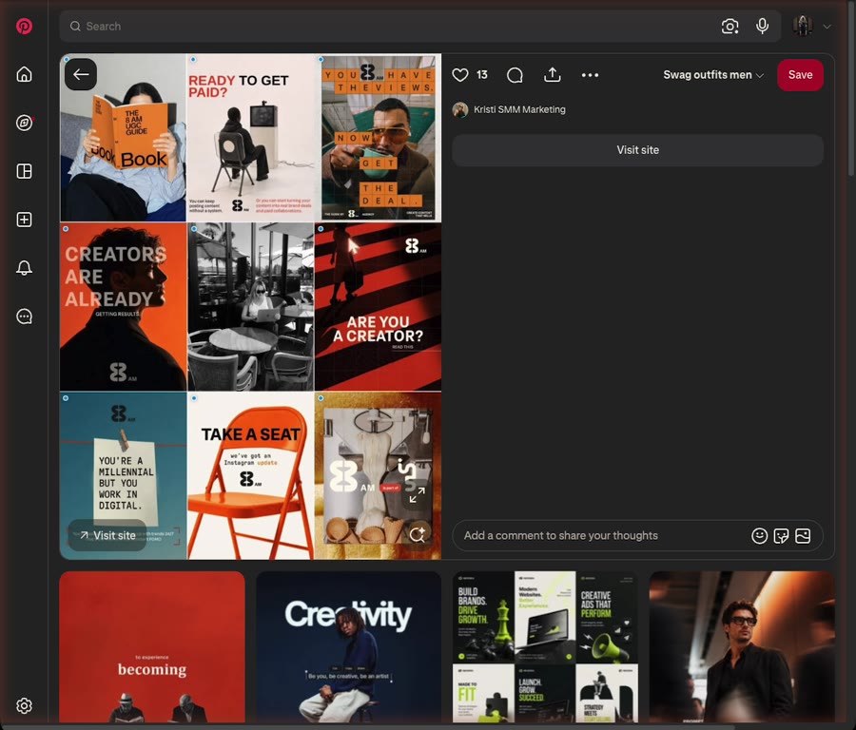Click the wide Visit site button

coord(637,150)
